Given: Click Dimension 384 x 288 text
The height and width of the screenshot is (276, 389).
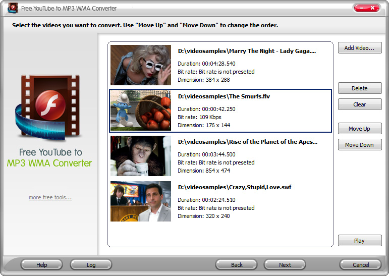Looking at the screenshot, I should 204,80.
